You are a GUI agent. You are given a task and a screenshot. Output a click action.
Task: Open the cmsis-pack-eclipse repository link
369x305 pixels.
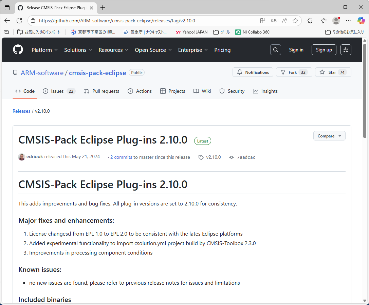97,73
